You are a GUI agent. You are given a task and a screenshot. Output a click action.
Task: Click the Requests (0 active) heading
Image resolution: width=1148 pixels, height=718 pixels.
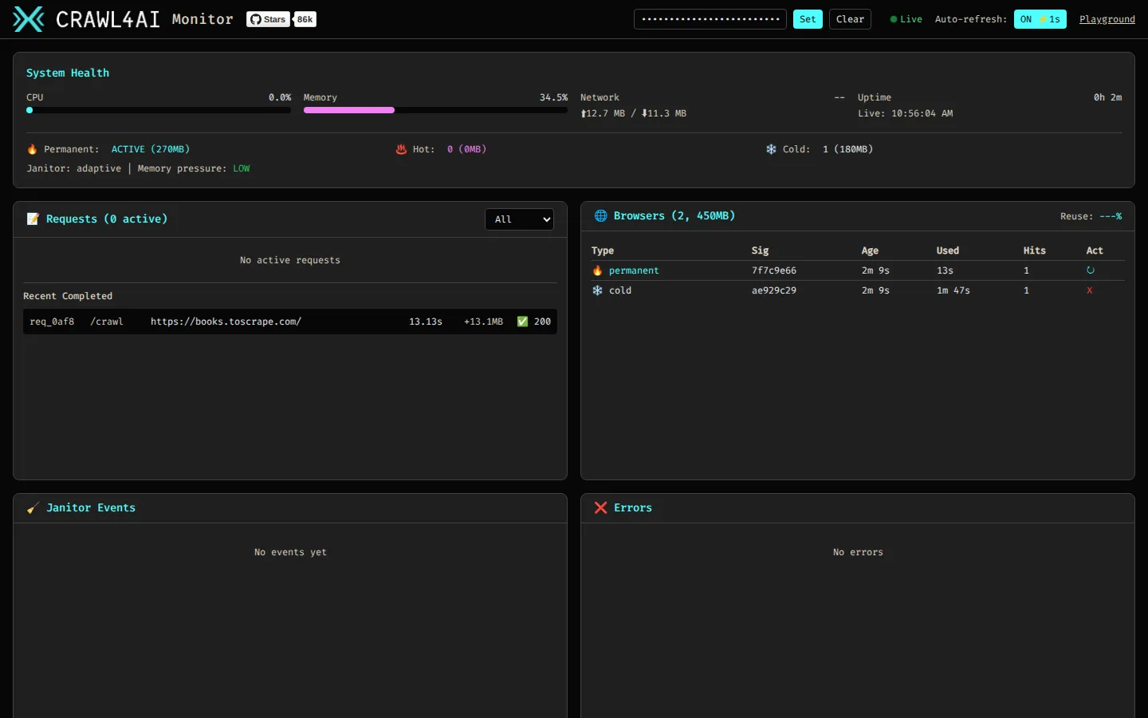(x=107, y=219)
